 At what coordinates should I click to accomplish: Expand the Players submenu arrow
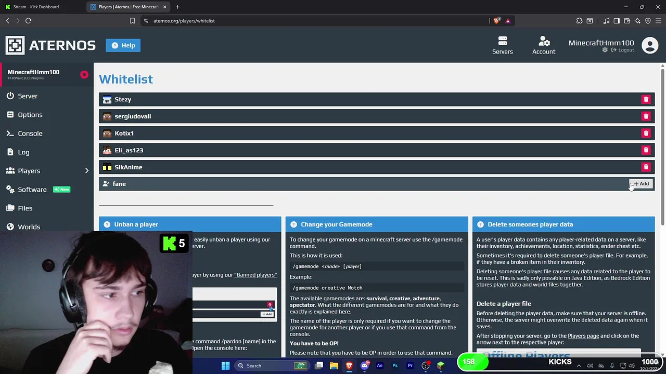pos(87,171)
